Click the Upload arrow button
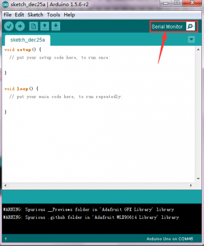204x246 pixels. click(x=20, y=26)
